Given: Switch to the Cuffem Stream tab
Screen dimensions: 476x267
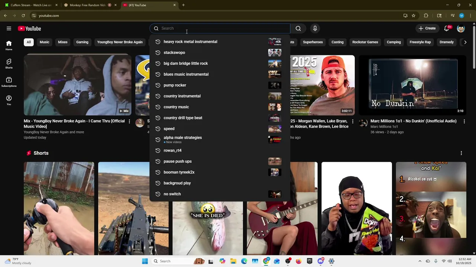Looking at the screenshot, I should [31, 5].
